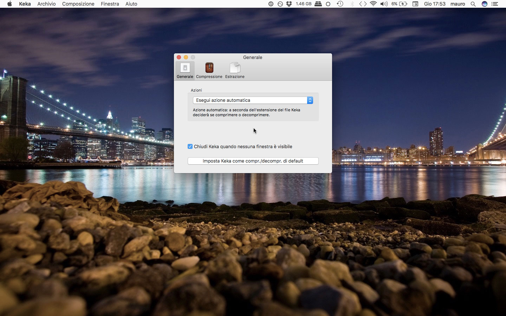Image resolution: width=506 pixels, height=316 pixels.
Task: Open the Apple menu
Action: [9, 4]
